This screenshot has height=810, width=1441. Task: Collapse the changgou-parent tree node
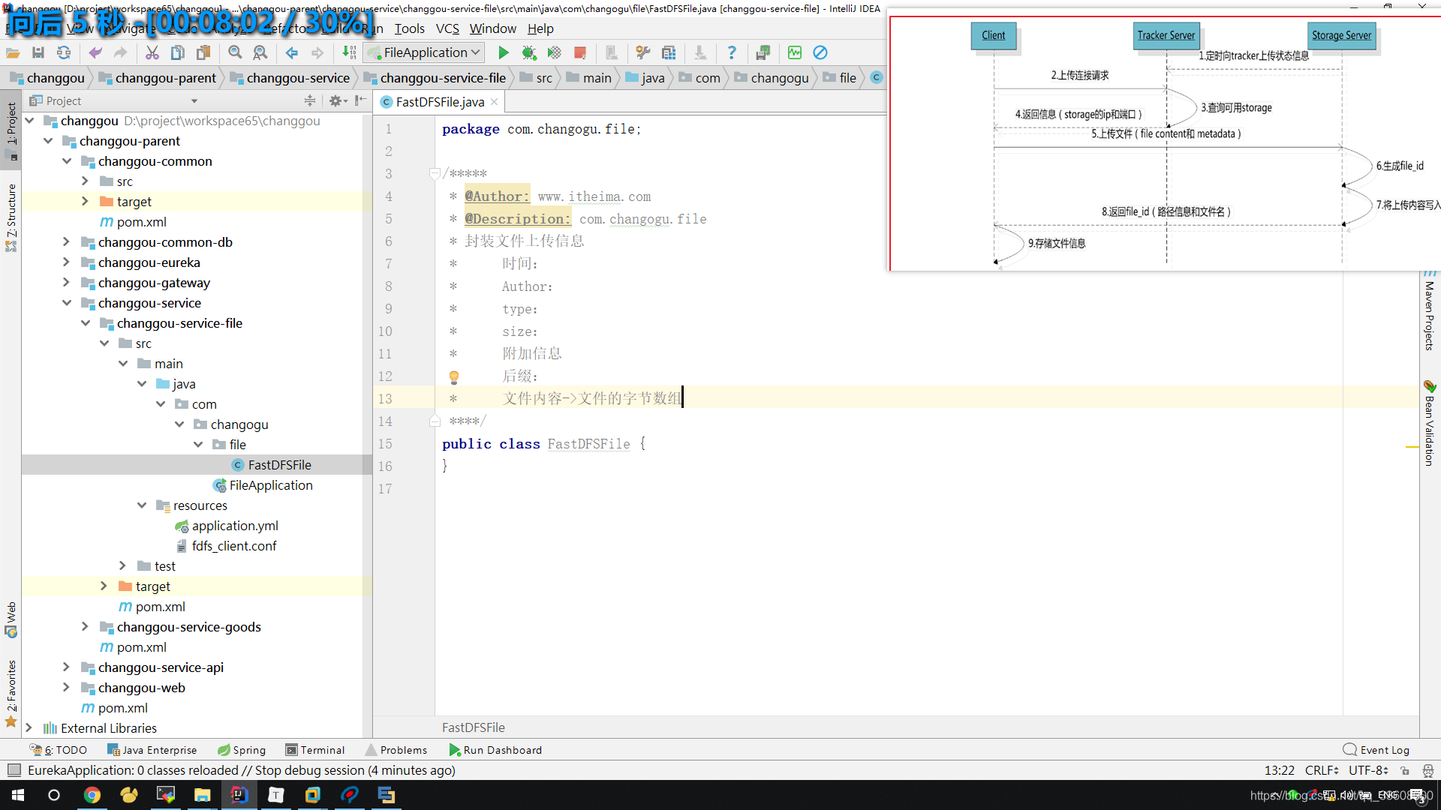48,141
